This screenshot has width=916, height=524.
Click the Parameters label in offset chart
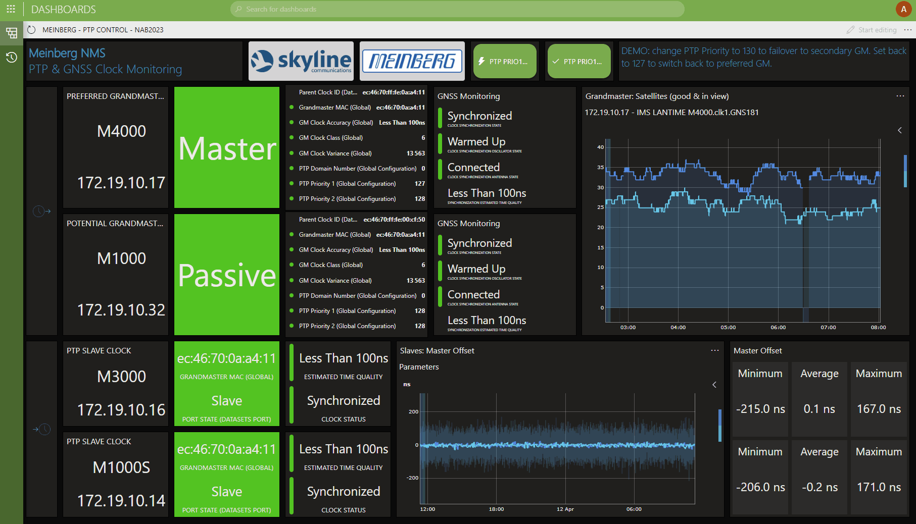[x=419, y=367]
